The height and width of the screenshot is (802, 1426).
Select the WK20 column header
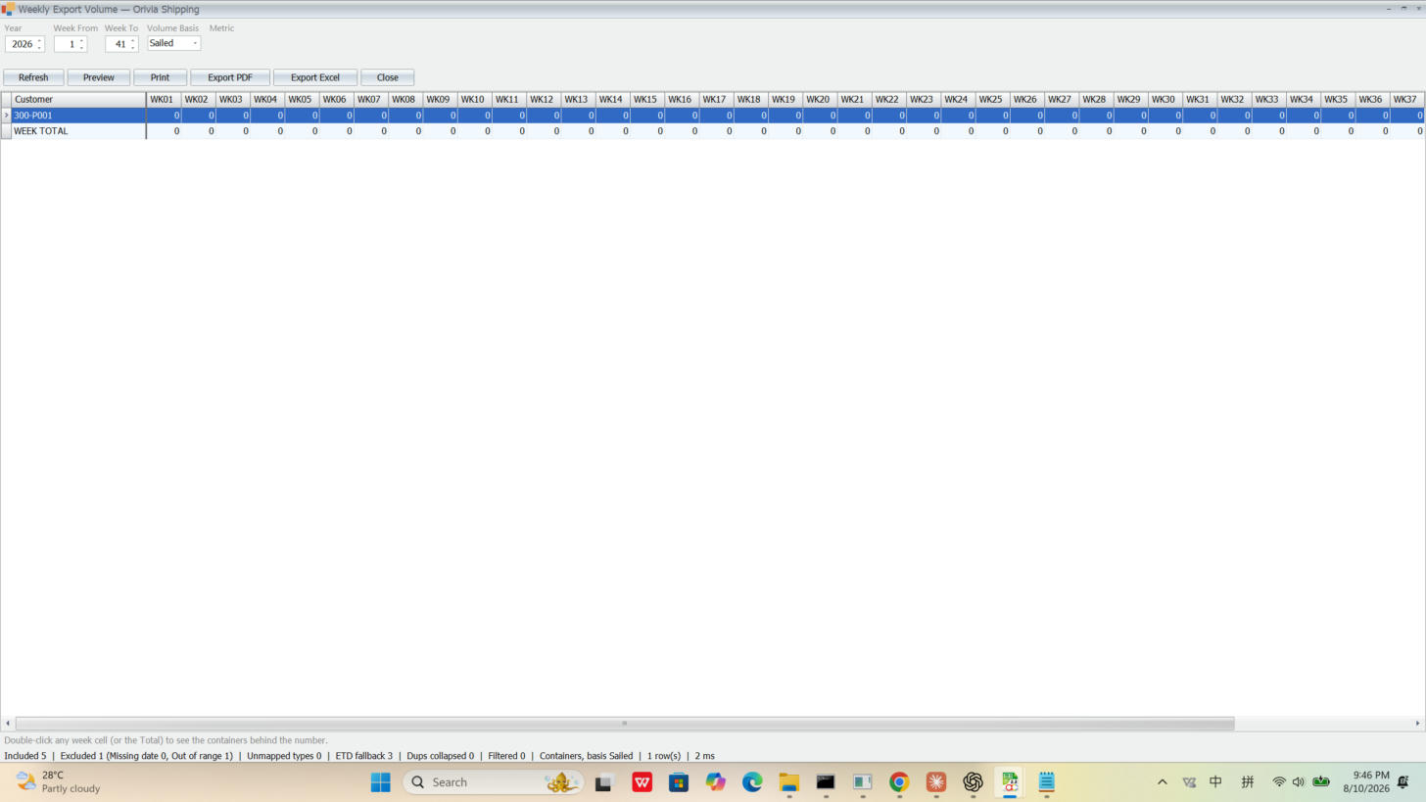[x=818, y=99]
